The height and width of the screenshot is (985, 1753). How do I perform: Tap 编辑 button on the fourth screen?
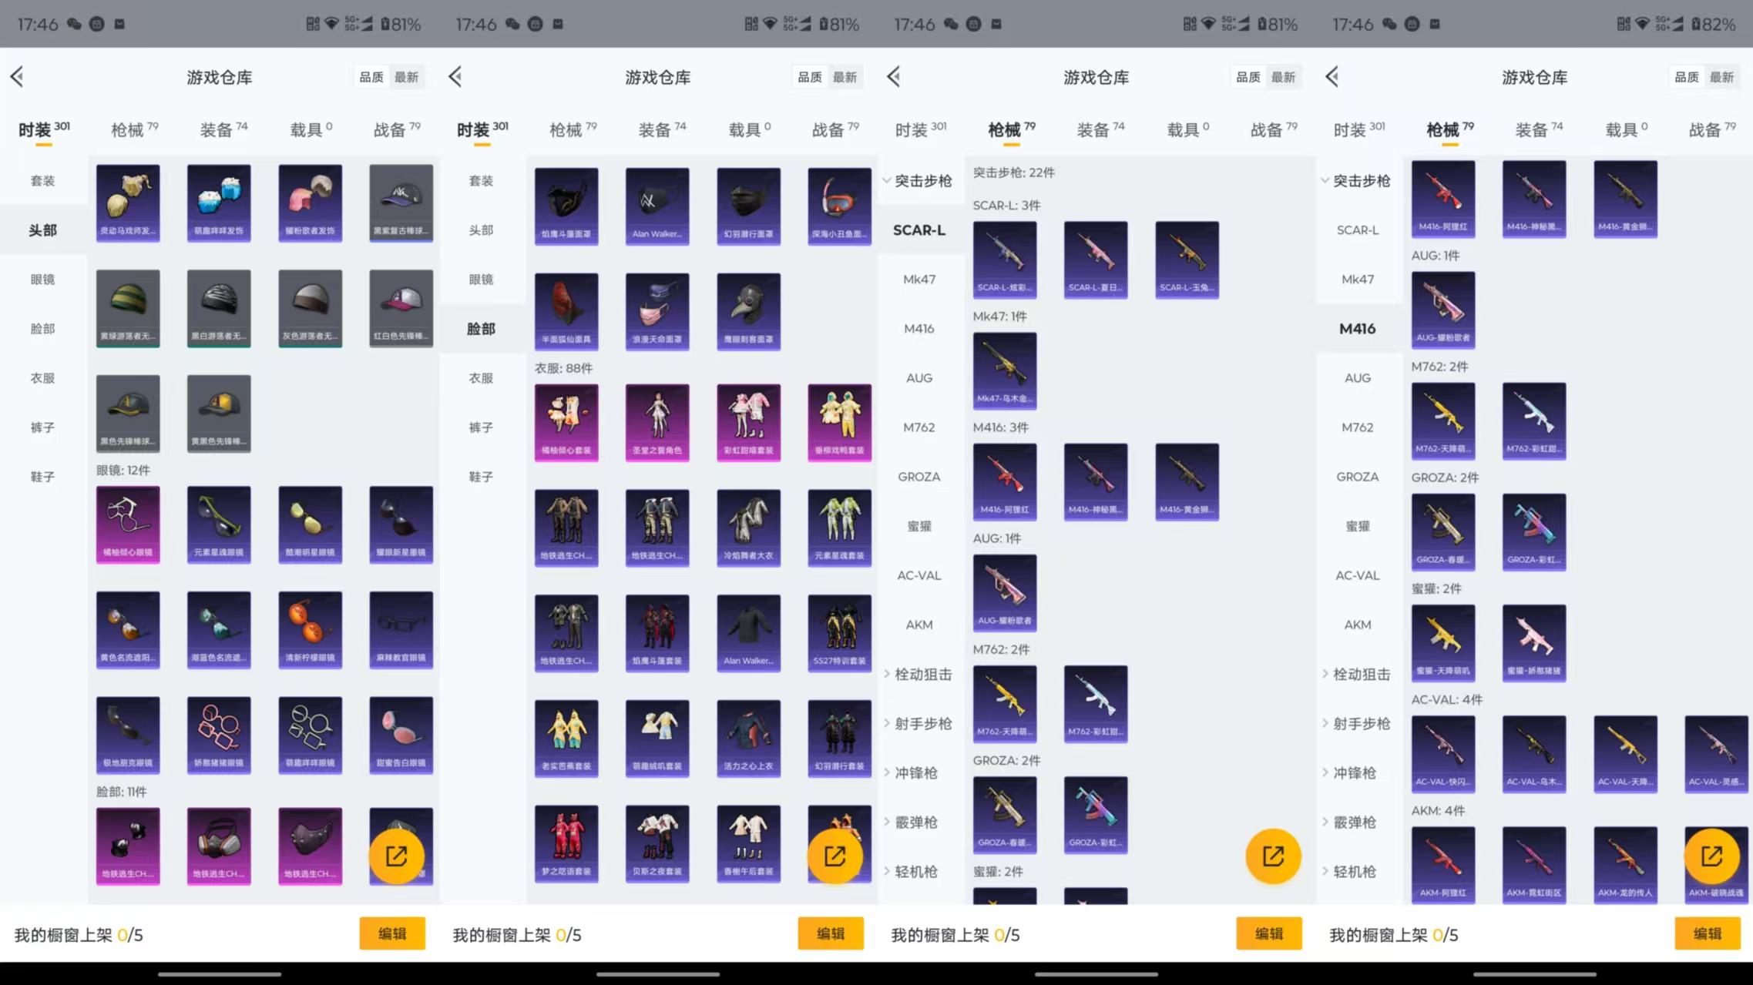1708,933
